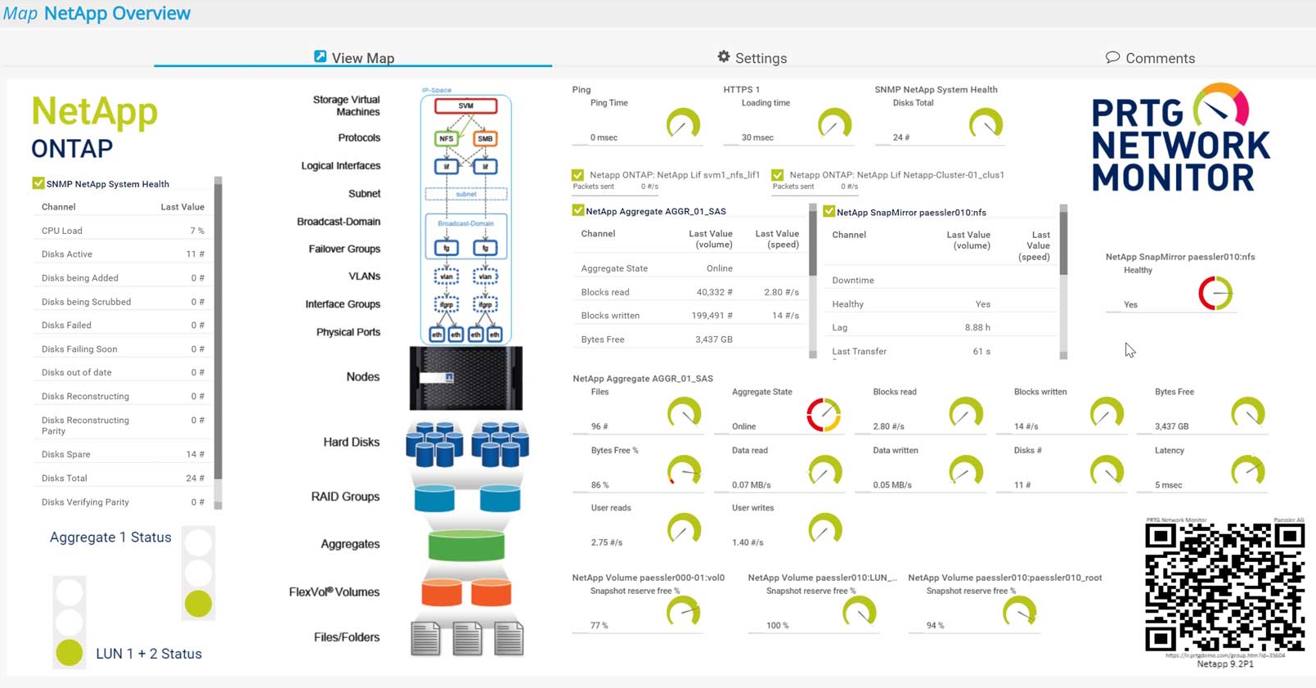1316x688 pixels.
Task: Click the scrollbar of the Aggregate AGGR_01_SAS table
Action: (x=813, y=281)
